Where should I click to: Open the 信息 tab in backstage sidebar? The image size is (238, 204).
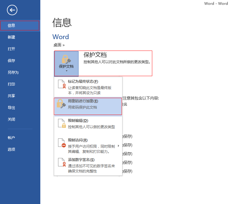point(20,26)
